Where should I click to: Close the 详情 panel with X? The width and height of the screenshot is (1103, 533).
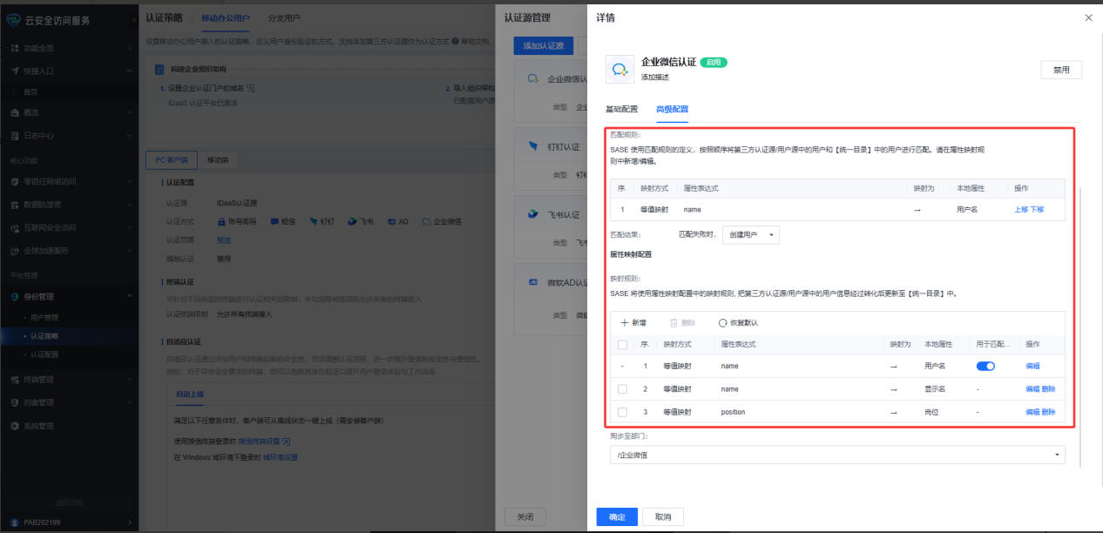click(1087, 17)
